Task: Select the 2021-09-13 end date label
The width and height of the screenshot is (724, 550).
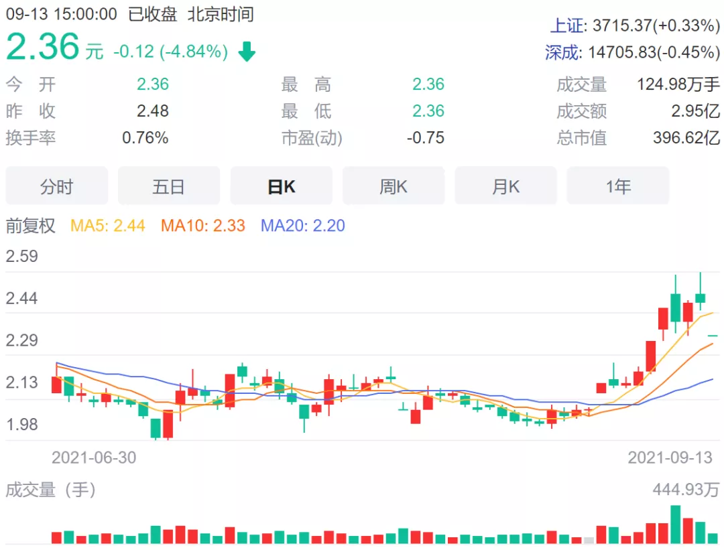Action: pos(670,458)
